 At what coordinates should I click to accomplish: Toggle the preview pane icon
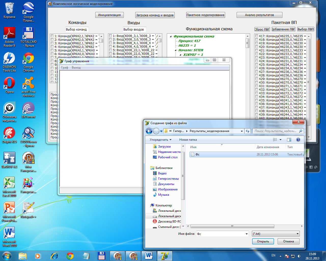(x=289, y=140)
